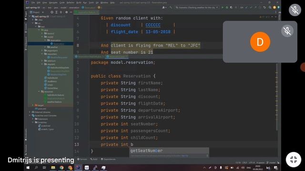The image size is (305, 171).
Task: Open Dependencies tool window
Action: click(x=108, y=159)
